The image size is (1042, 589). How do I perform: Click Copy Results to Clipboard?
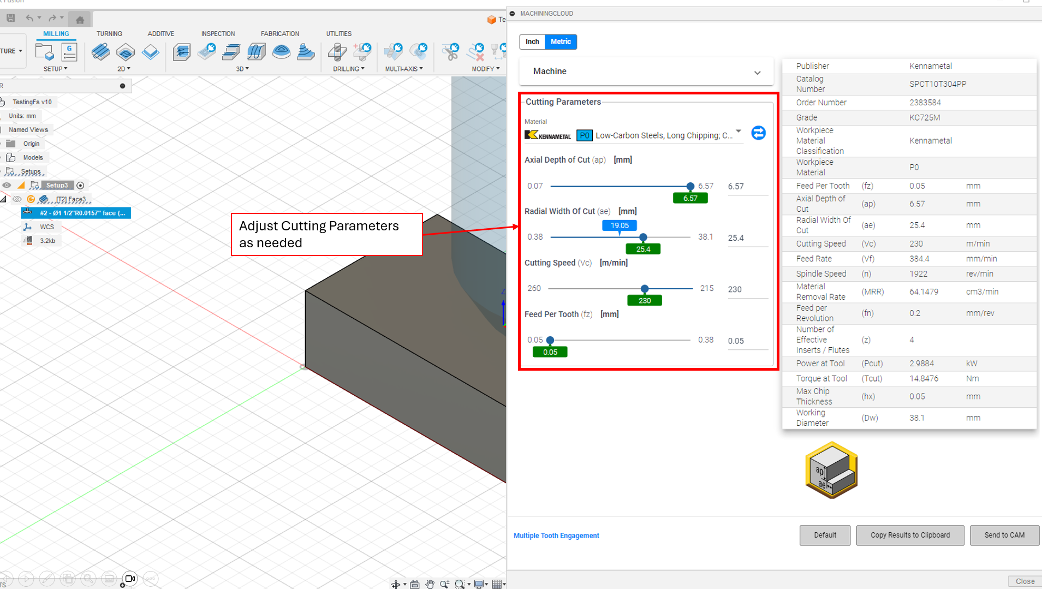point(910,536)
